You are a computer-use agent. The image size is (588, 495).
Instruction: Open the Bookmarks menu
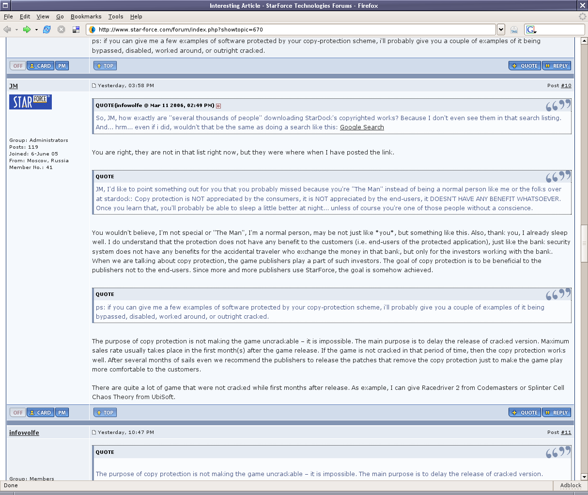click(86, 16)
